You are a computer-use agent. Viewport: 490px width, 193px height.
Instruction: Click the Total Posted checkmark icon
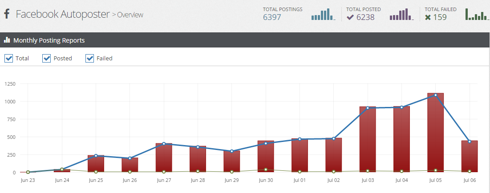point(350,17)
